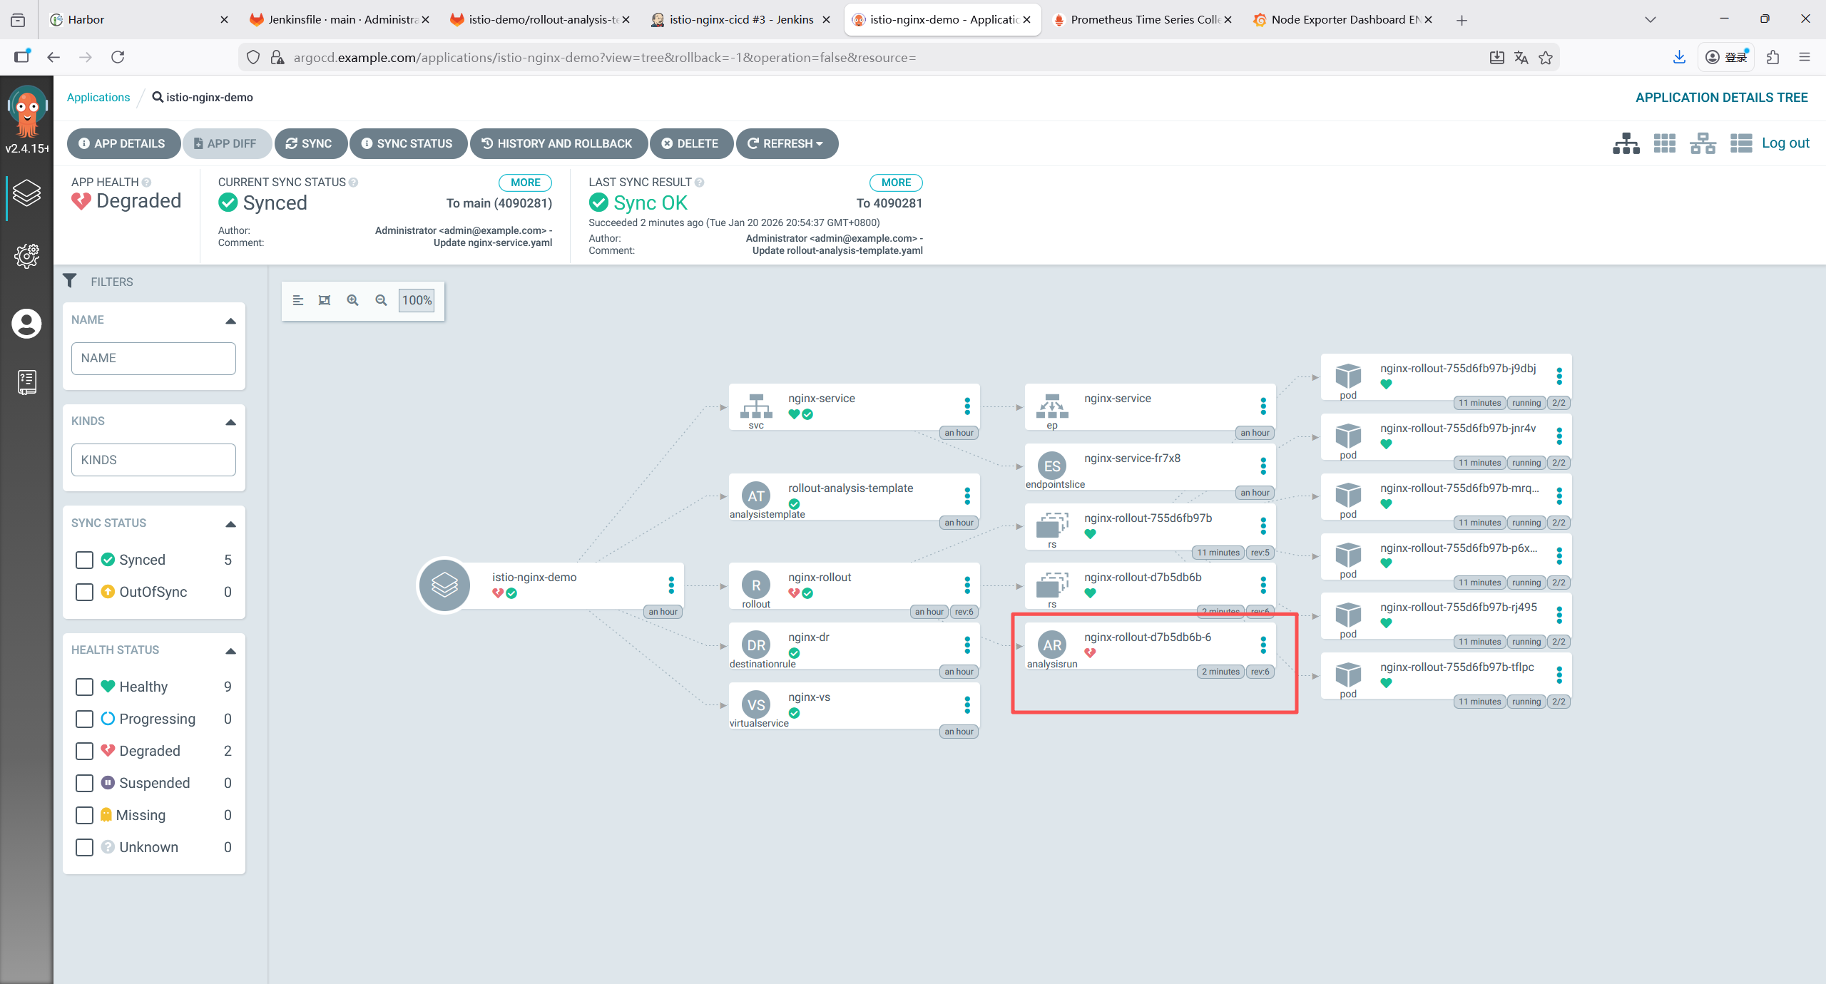1826x984 pixels.
Task: Enable the Degraded health filter checkbox
Action: pos(84,751)
